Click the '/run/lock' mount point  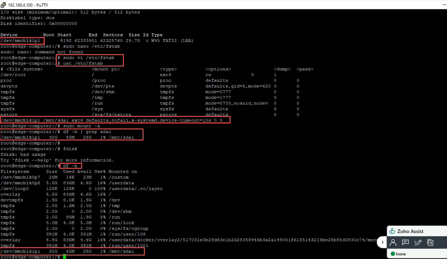coord(121,223)
